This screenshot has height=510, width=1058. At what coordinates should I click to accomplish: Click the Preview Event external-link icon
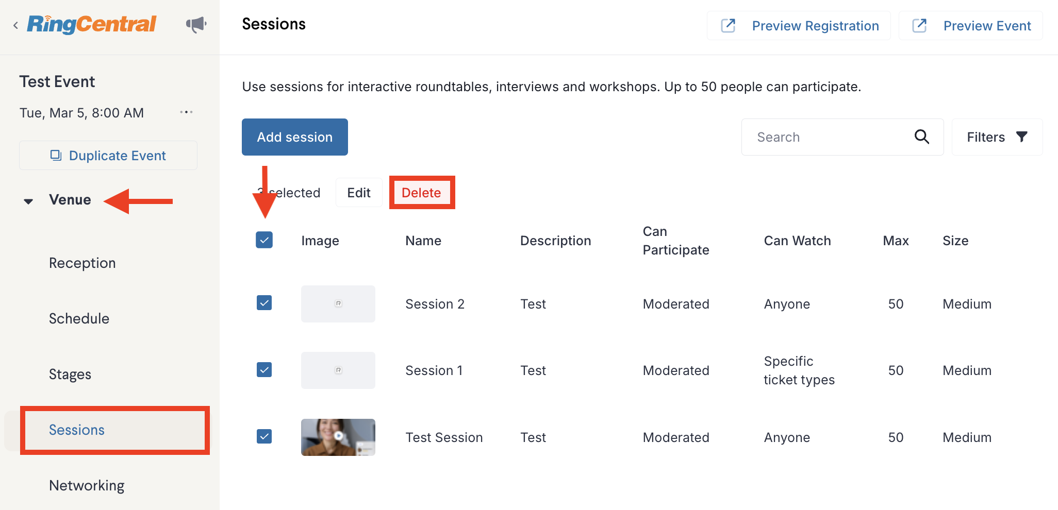click(919, 25)
